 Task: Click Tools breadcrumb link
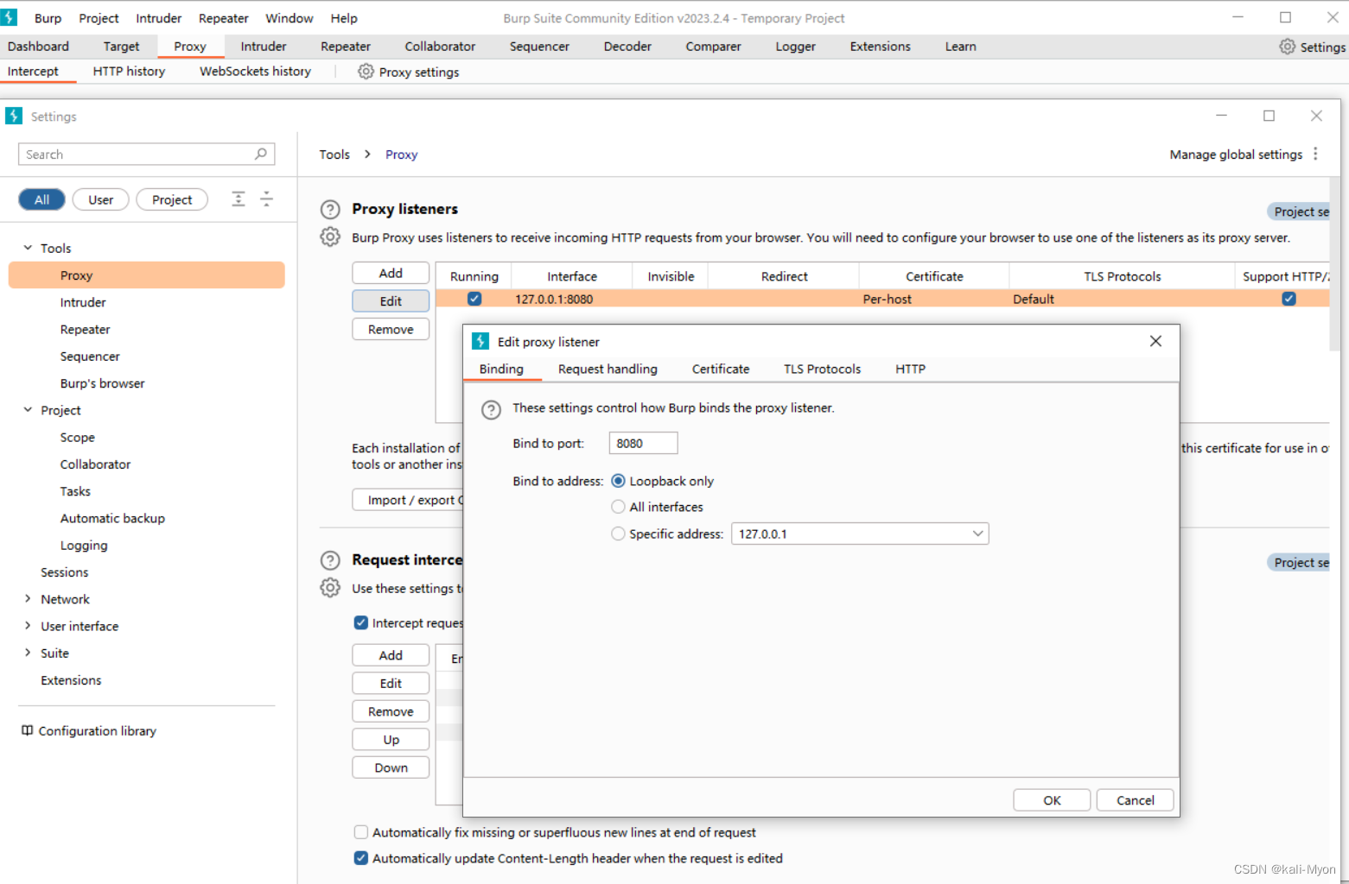334,155
